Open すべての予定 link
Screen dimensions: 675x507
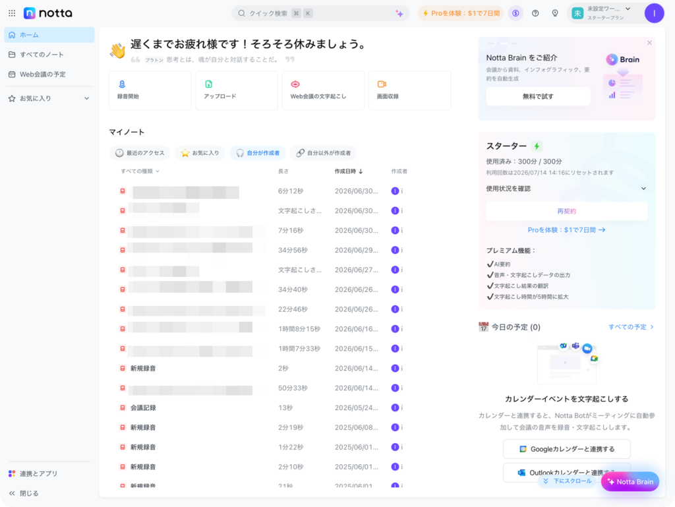(x=631, y=327)
